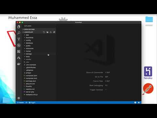This screenshot has height=118, width=157.
Task: Click the New File icon in explorer header
Action: tap(44, 32)
